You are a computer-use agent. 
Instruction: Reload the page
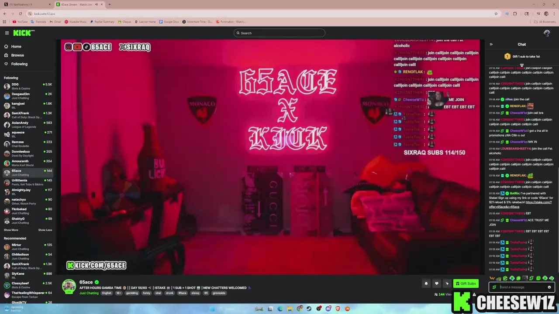[20, 14]
